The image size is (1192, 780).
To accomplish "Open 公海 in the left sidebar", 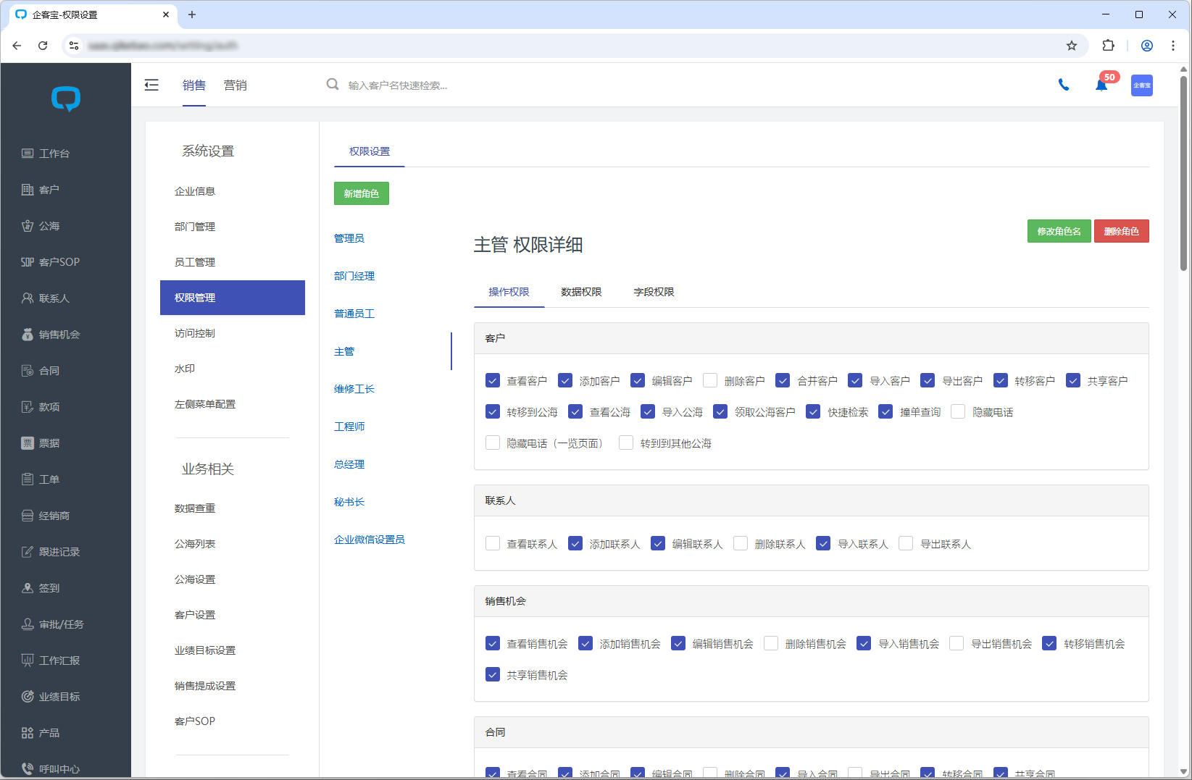I will (49, 226).
